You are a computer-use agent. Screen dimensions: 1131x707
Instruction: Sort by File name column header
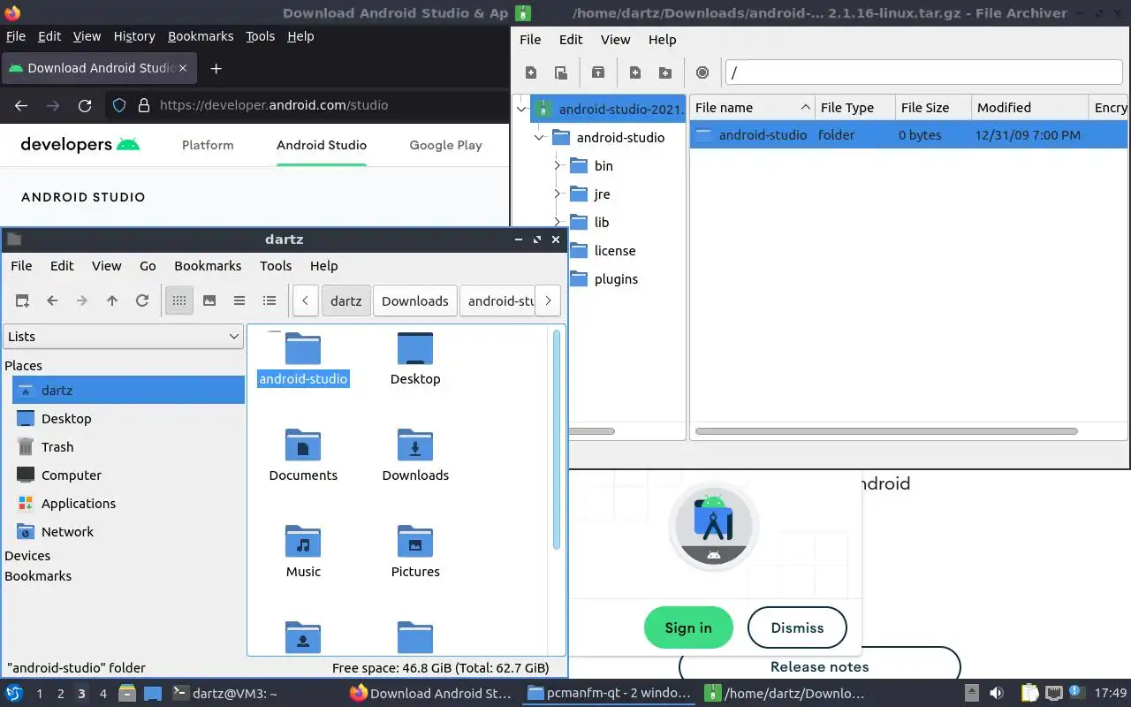(x=752, y=108)
